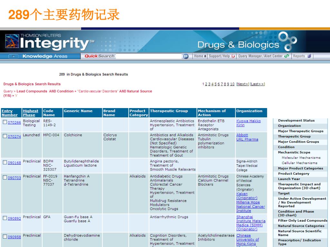Screen dimensions: 330x247
Task: Open the Abbott organization link
Action: coord(242,135)
